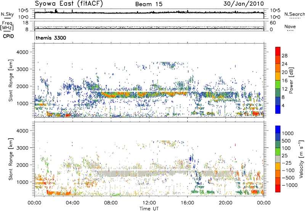Click the '04:00' time axis label
305x211 pixels.
coord(72,203)
